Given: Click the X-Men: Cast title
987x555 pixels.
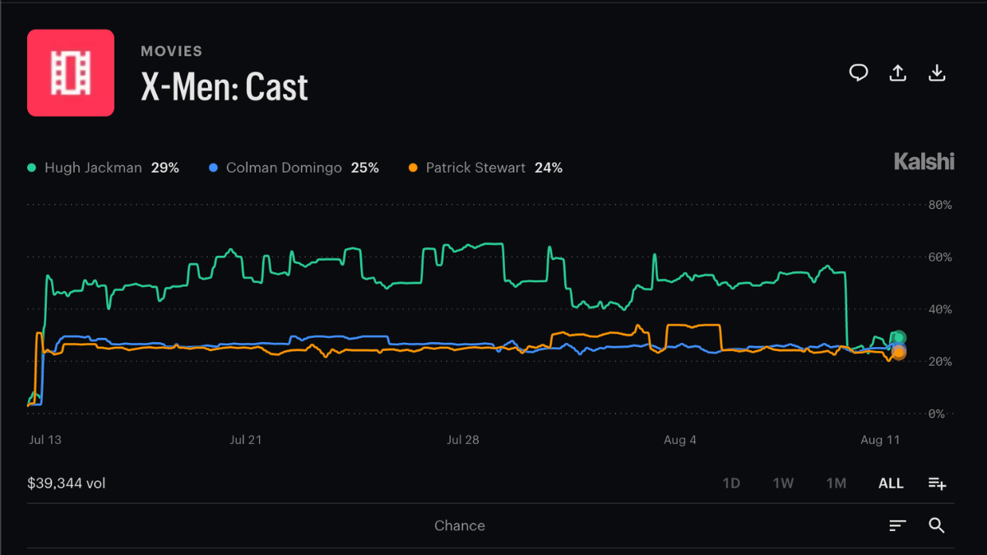Looking at the screenshot, I should 225,87.
